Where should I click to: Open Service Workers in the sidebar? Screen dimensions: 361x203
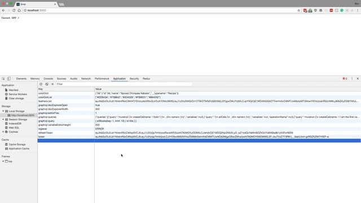pos(17,94)
